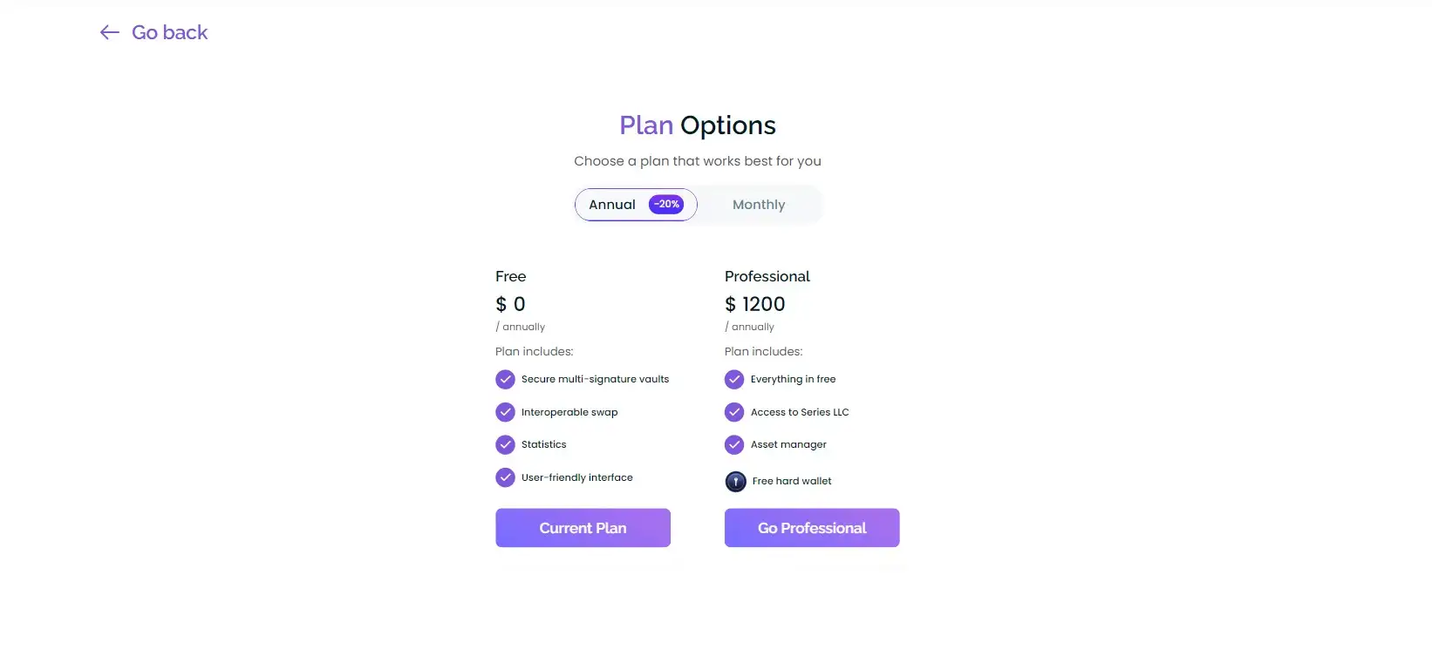Click checkmark beside User-friendly interface
Screen dimensions: 1432x656
tap(505, 477)
